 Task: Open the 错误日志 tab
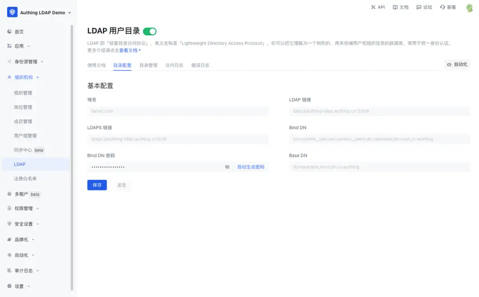click(x=200, y=65)
